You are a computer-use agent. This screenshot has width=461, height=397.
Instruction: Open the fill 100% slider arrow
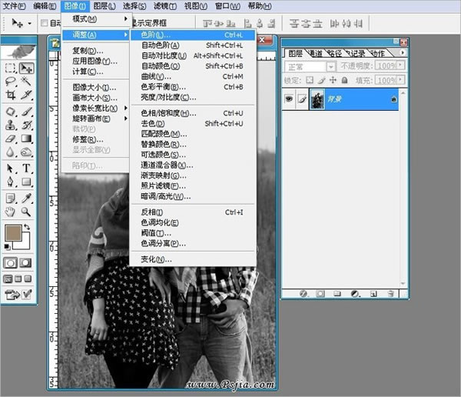coord(401,80)
